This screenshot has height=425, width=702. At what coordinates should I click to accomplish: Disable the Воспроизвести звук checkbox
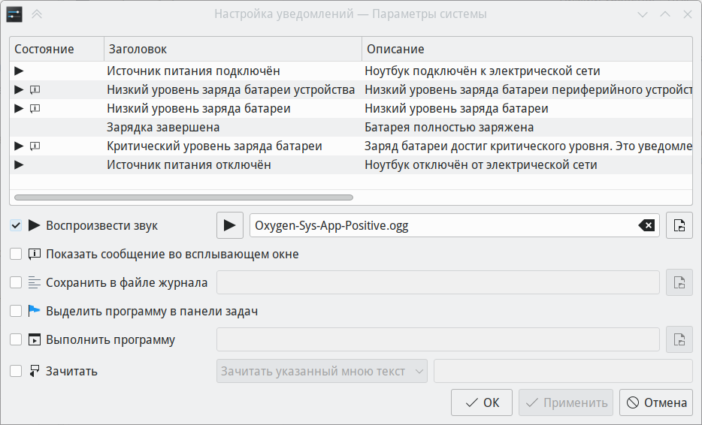(x=16, y=225)
